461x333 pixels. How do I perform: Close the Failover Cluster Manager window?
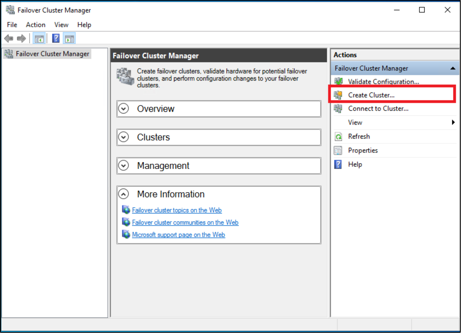coord(447,10)
